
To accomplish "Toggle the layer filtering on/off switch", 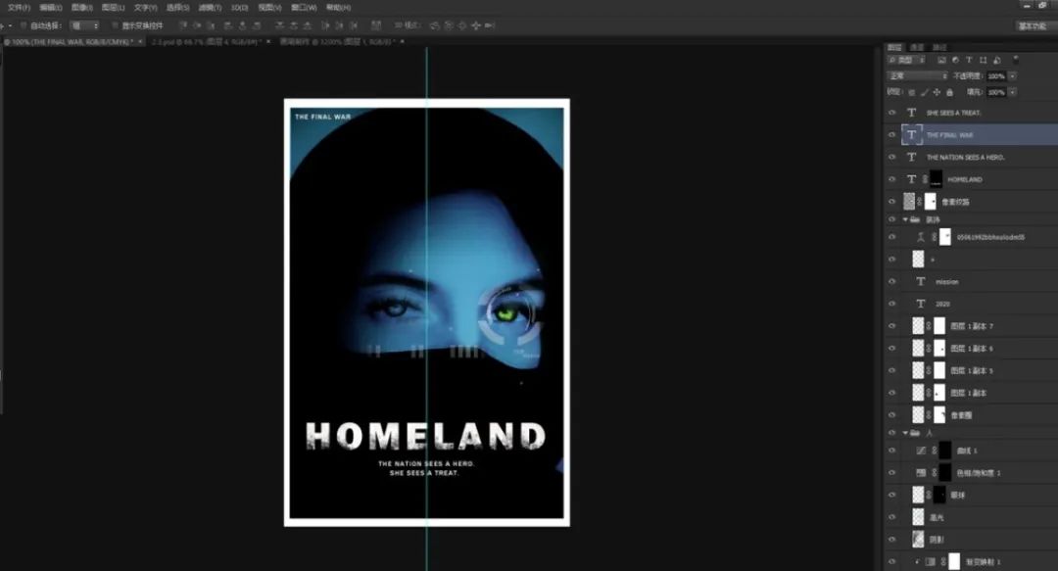I will point(1016,59).
